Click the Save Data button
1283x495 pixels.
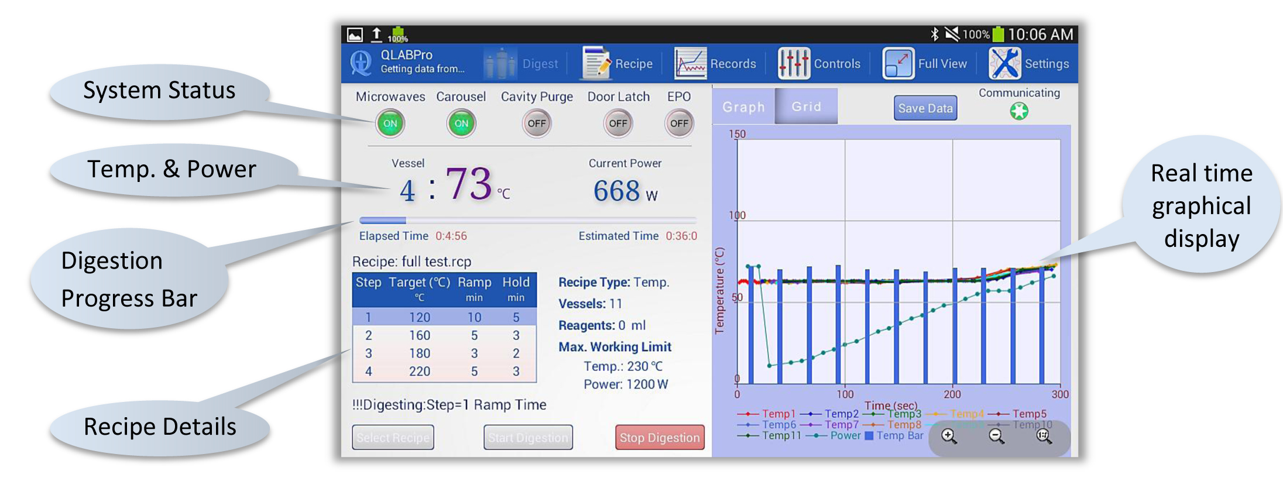pos(925,108)
